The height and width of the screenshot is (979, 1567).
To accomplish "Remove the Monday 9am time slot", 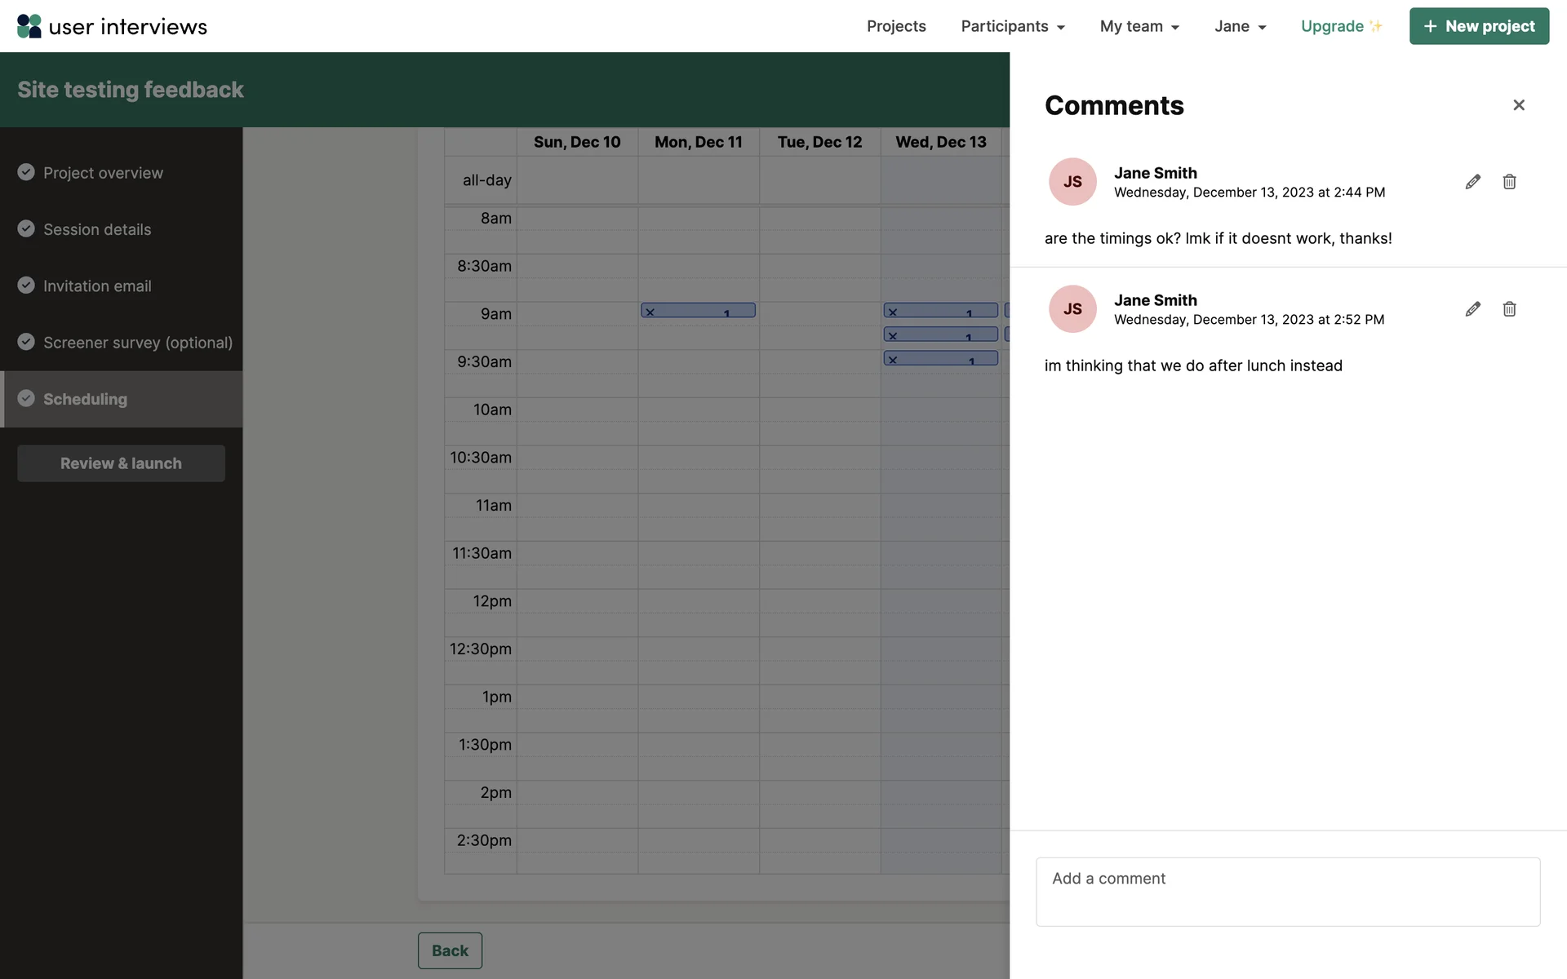I will (650, 312).
